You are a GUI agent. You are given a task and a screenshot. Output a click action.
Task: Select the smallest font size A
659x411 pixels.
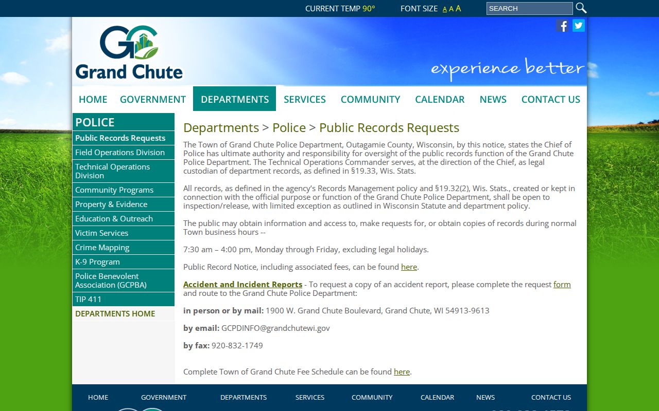click(445, 9)
